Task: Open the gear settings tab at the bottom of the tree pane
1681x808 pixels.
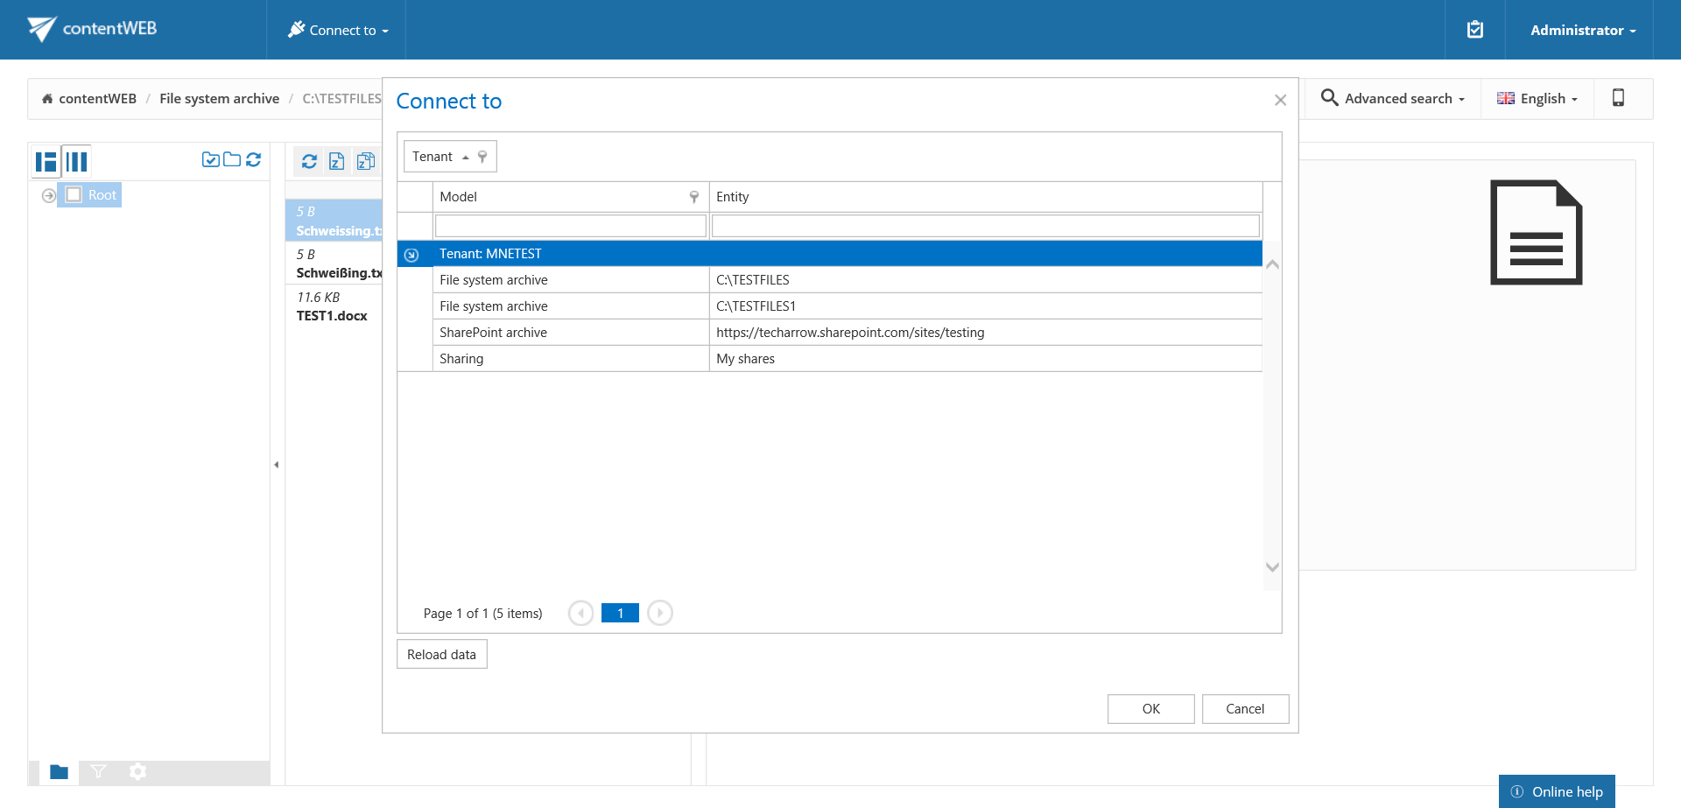Action: tap(137, 771)
